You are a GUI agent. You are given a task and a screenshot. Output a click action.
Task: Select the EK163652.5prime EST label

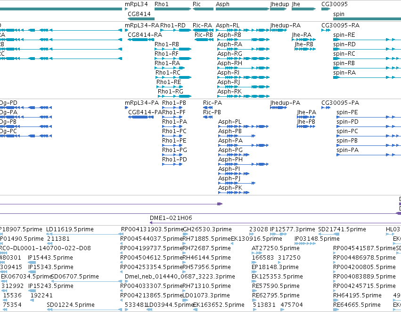coord(219,305)
